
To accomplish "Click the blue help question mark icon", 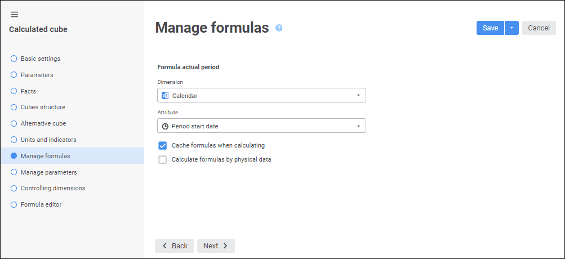I will click(279, 28).
